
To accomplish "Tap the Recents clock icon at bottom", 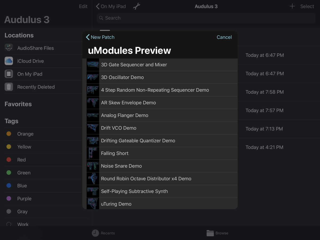I will 95,233.
